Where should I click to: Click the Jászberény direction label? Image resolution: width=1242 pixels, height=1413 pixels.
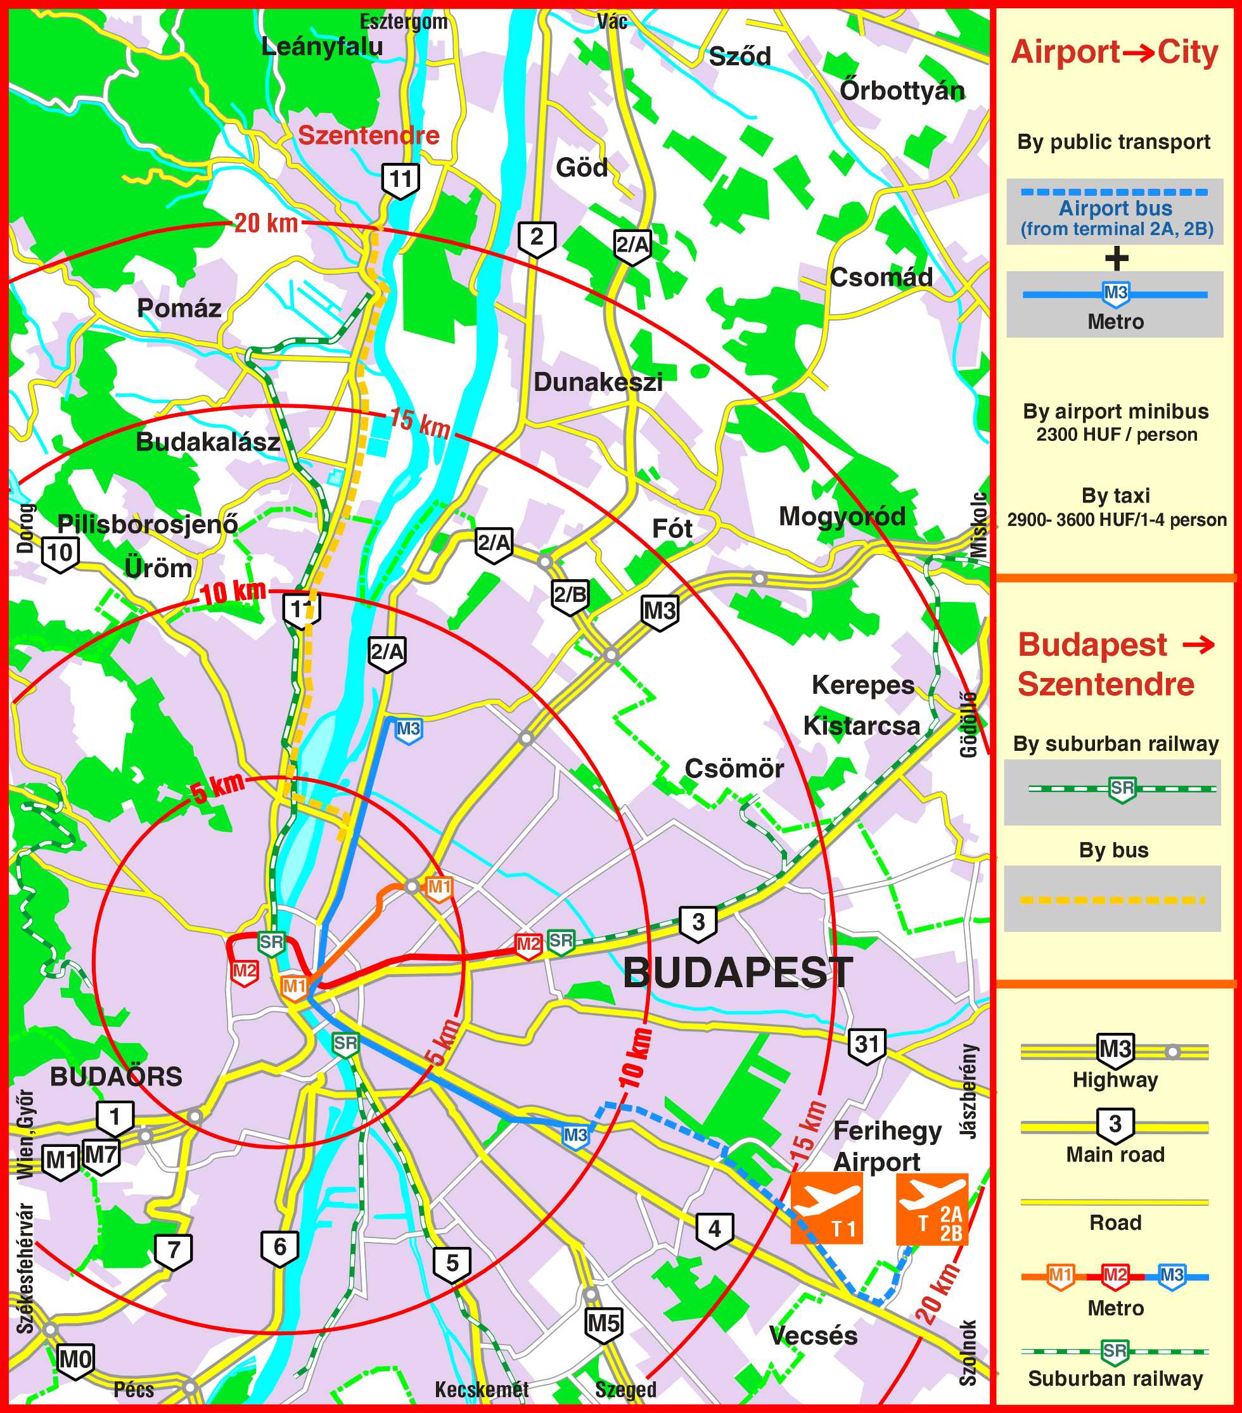pos(970,1092)
